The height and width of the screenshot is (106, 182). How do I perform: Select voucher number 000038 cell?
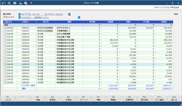tap(29, 58)
